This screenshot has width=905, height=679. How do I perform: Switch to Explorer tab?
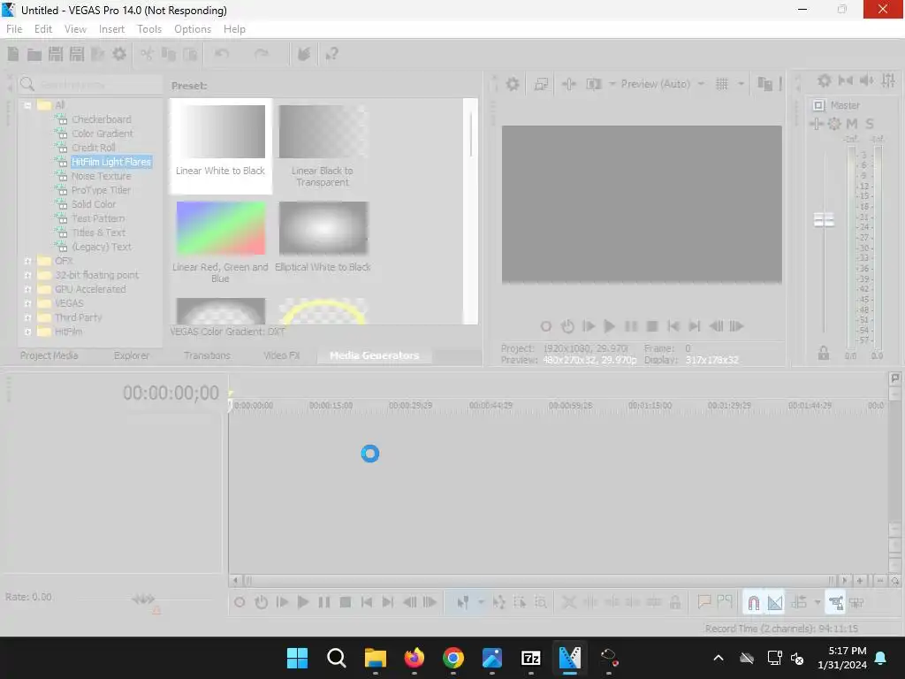click(x=132, y=355)
